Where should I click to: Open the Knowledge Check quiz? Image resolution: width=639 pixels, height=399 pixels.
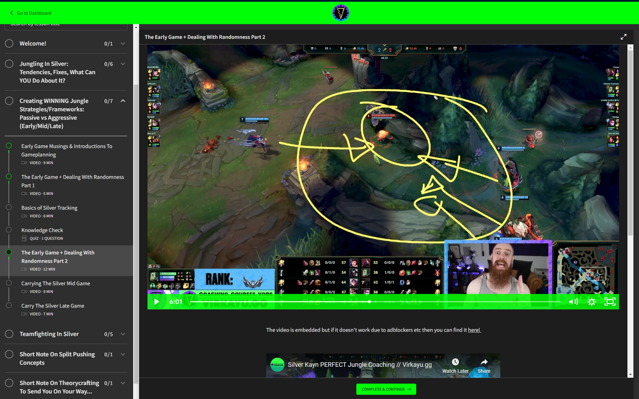(x=42, y=230)
